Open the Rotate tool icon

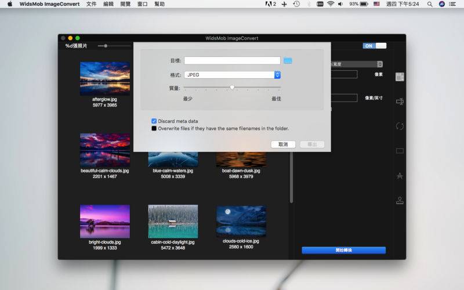pos(400,126)
